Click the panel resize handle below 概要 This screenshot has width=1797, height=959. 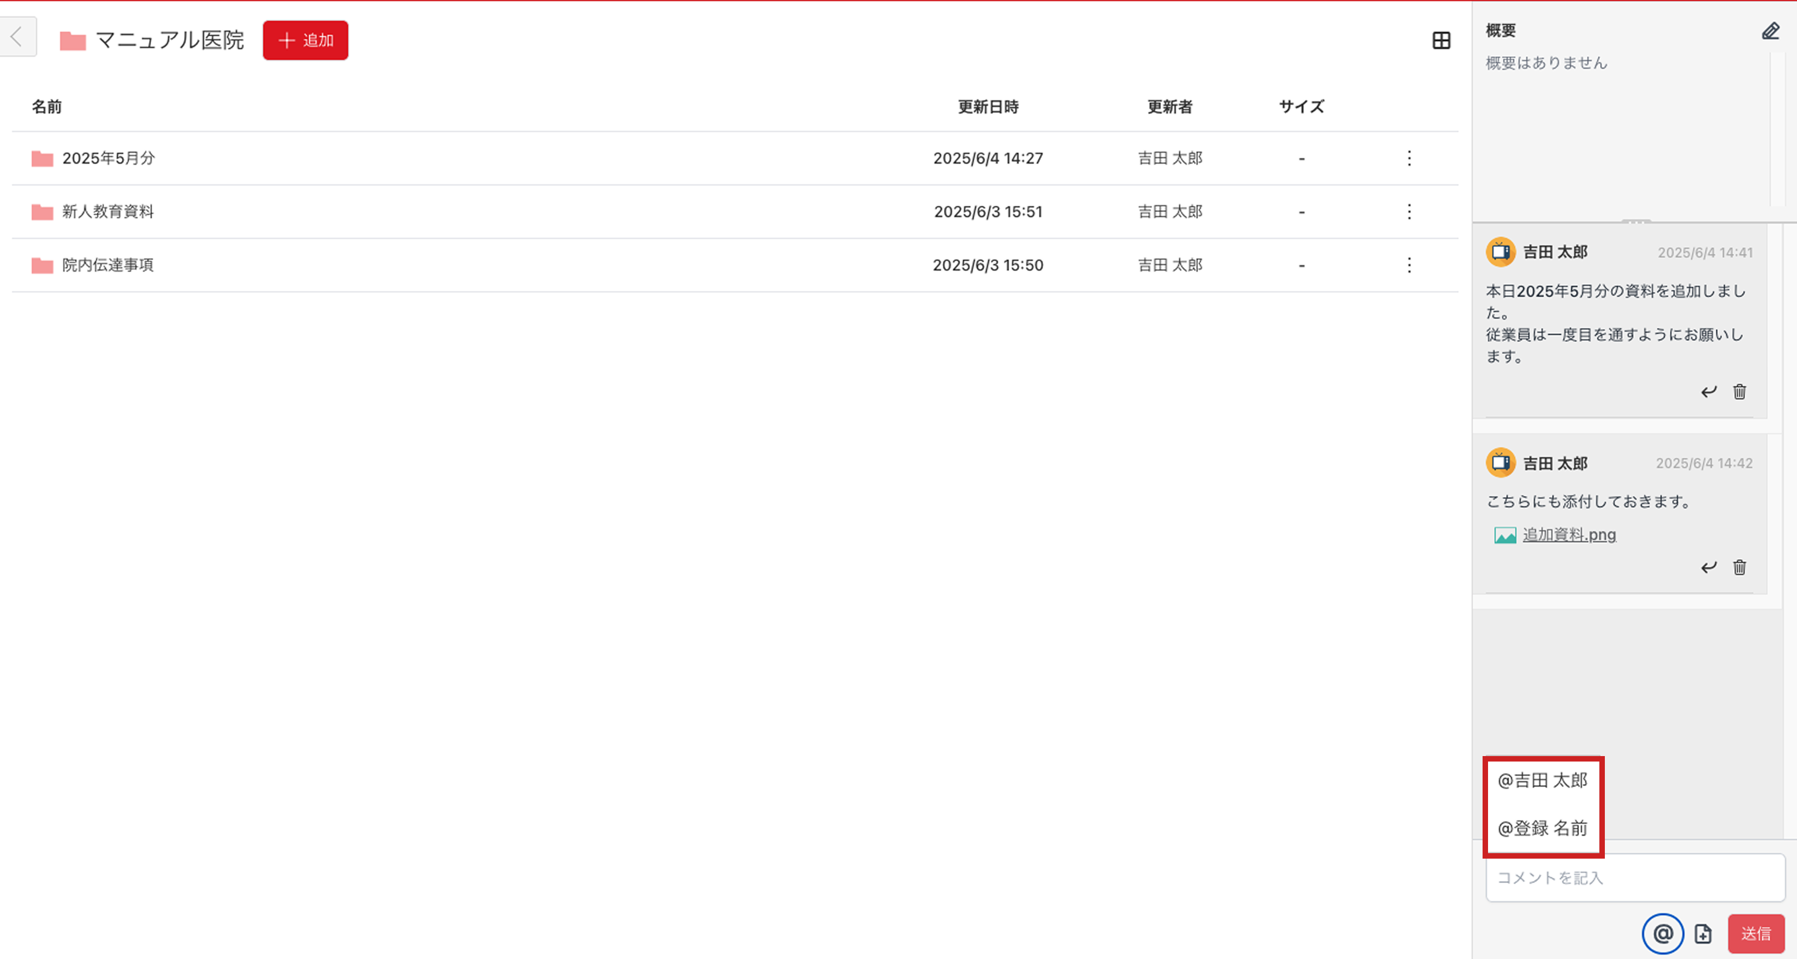1635,221
